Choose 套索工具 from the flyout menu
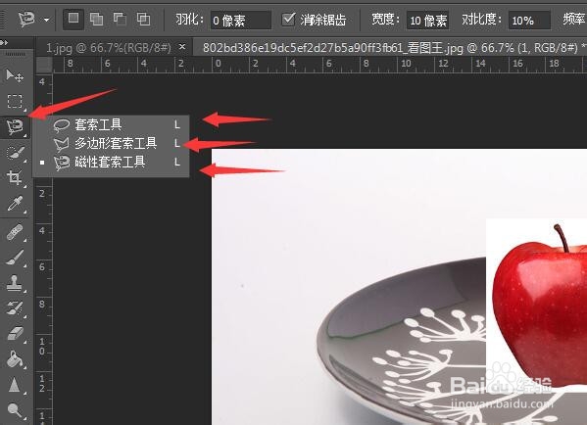The height and width of the screenshot is (425, 587). (111, 124)
